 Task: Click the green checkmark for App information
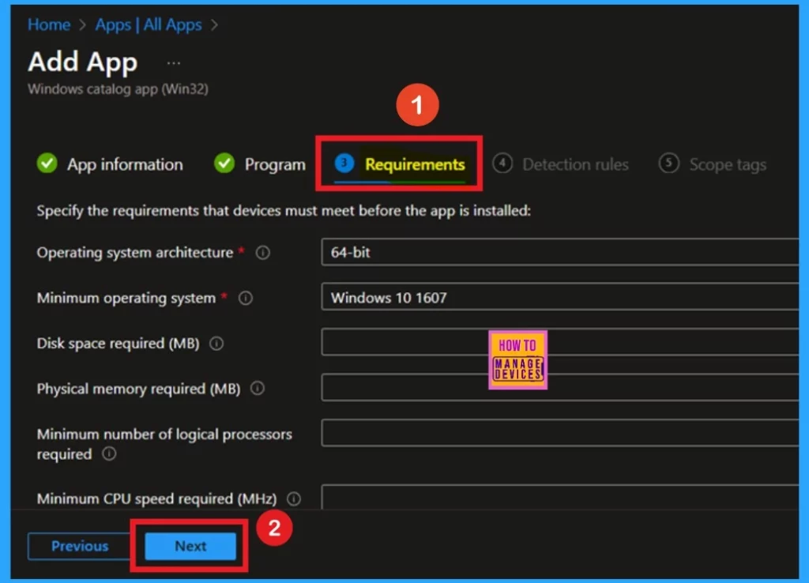[x=47, y=163]
